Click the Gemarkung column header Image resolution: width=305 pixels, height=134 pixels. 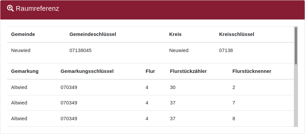point(25,71)
